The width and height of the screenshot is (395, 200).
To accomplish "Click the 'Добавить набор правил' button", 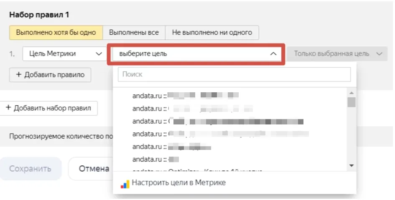I will (x=48, y=108).
